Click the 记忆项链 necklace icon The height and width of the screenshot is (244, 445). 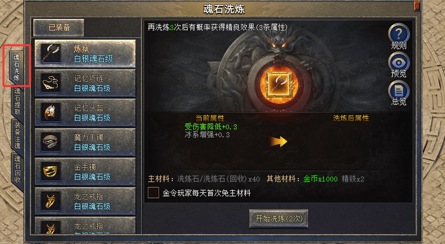(x=51, y=83)
